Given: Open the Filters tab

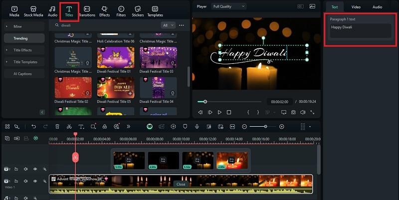Looking at the screenshot, I should pos(121,11).
